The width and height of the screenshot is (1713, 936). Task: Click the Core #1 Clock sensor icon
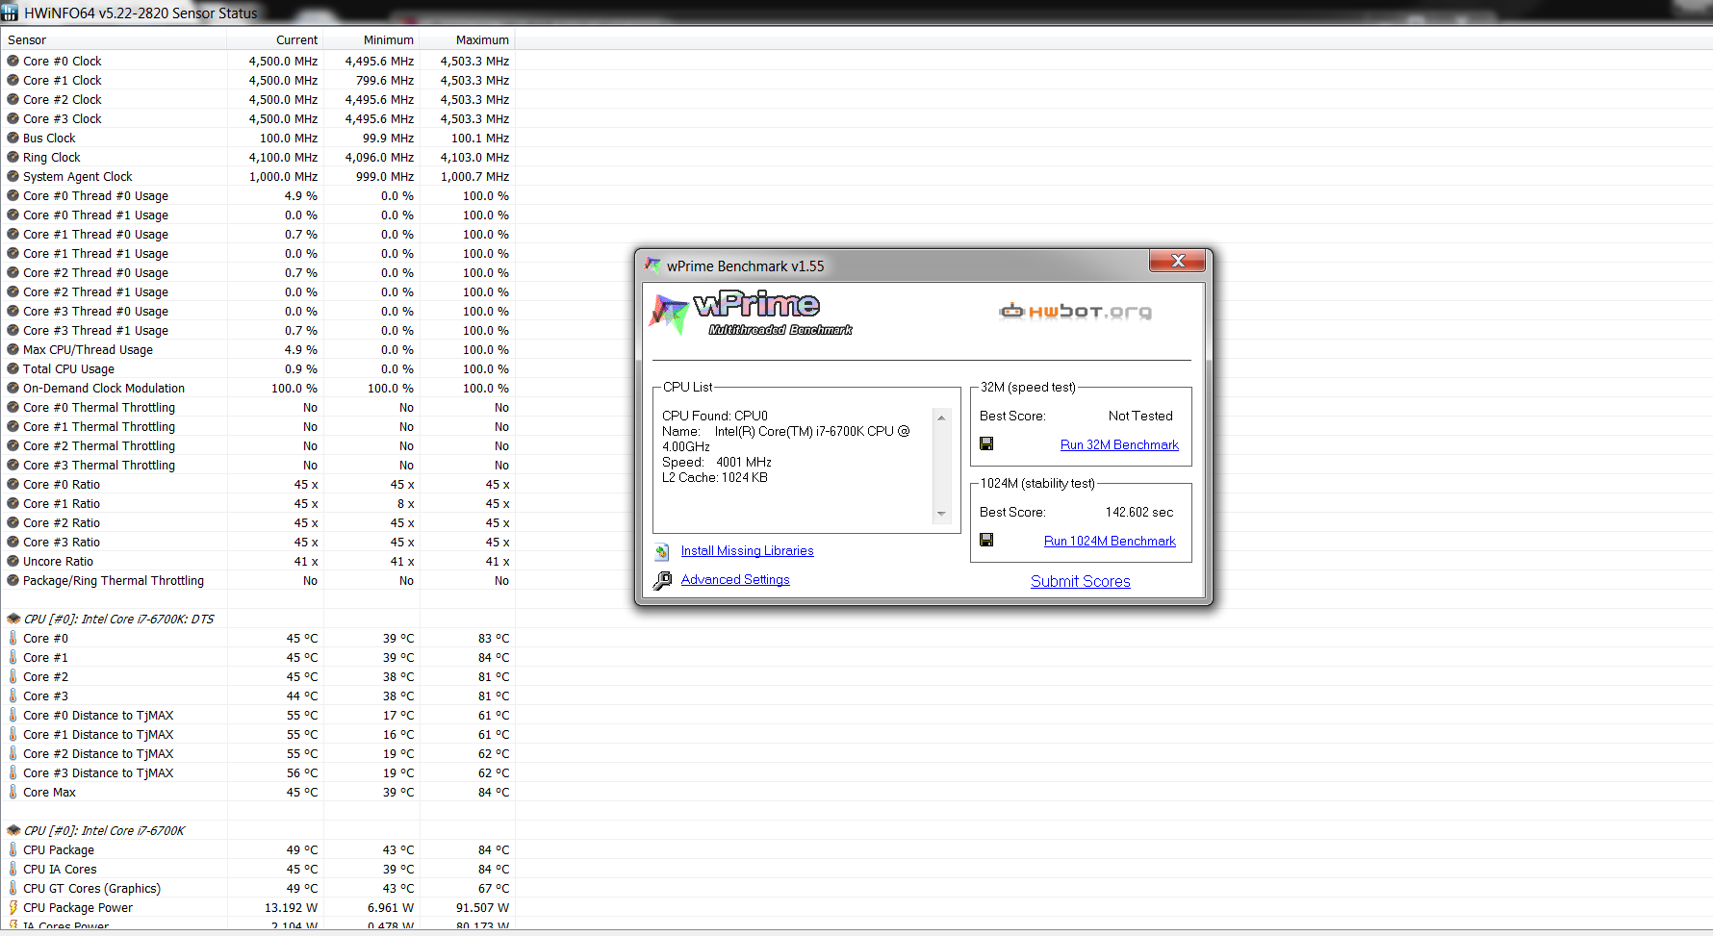tap(13, 80)
